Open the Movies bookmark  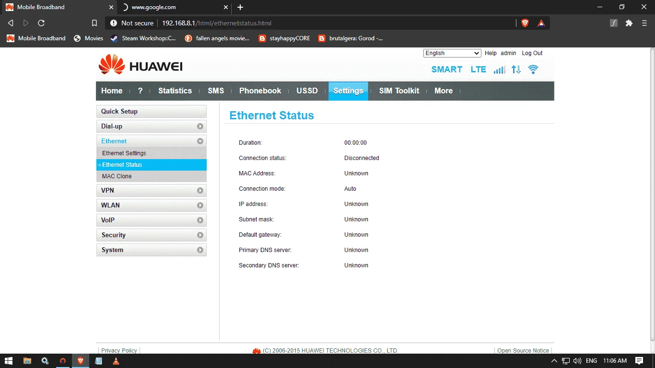coord(89,38)
